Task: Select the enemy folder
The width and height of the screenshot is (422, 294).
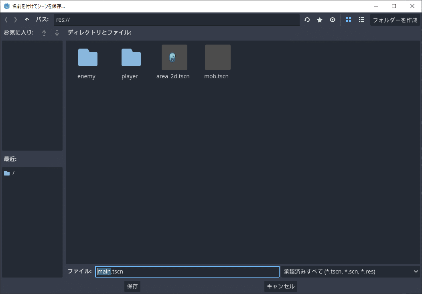Action: 88,57
